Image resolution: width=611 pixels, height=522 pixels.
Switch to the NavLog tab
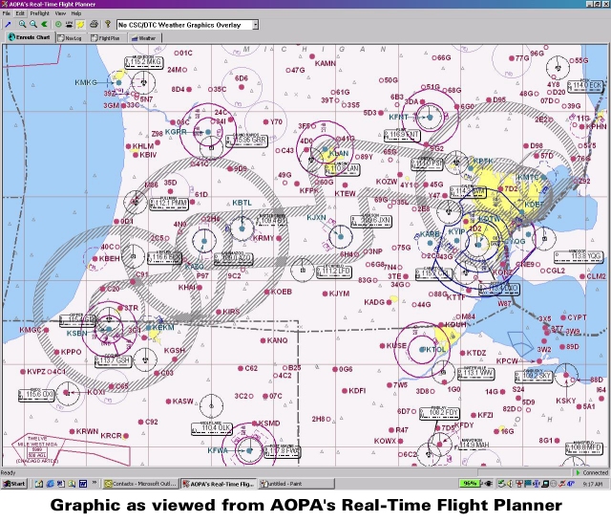tap(70, 38)
